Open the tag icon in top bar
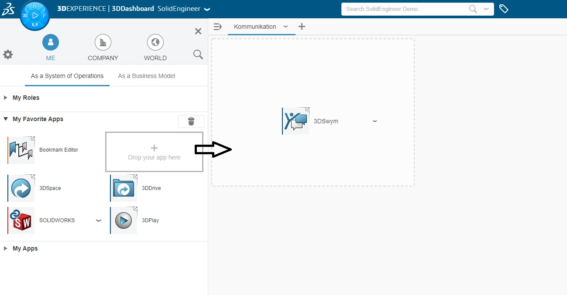This screenshot has height=295, width=567. point(504,9)
